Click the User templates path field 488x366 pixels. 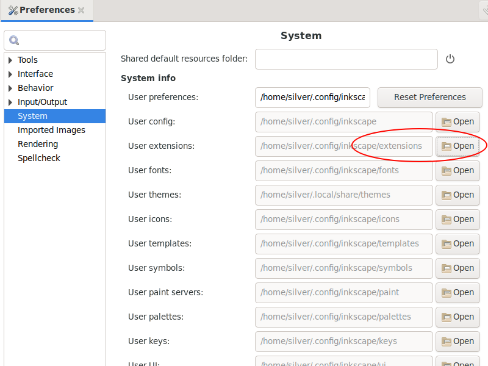pos(344,243)
